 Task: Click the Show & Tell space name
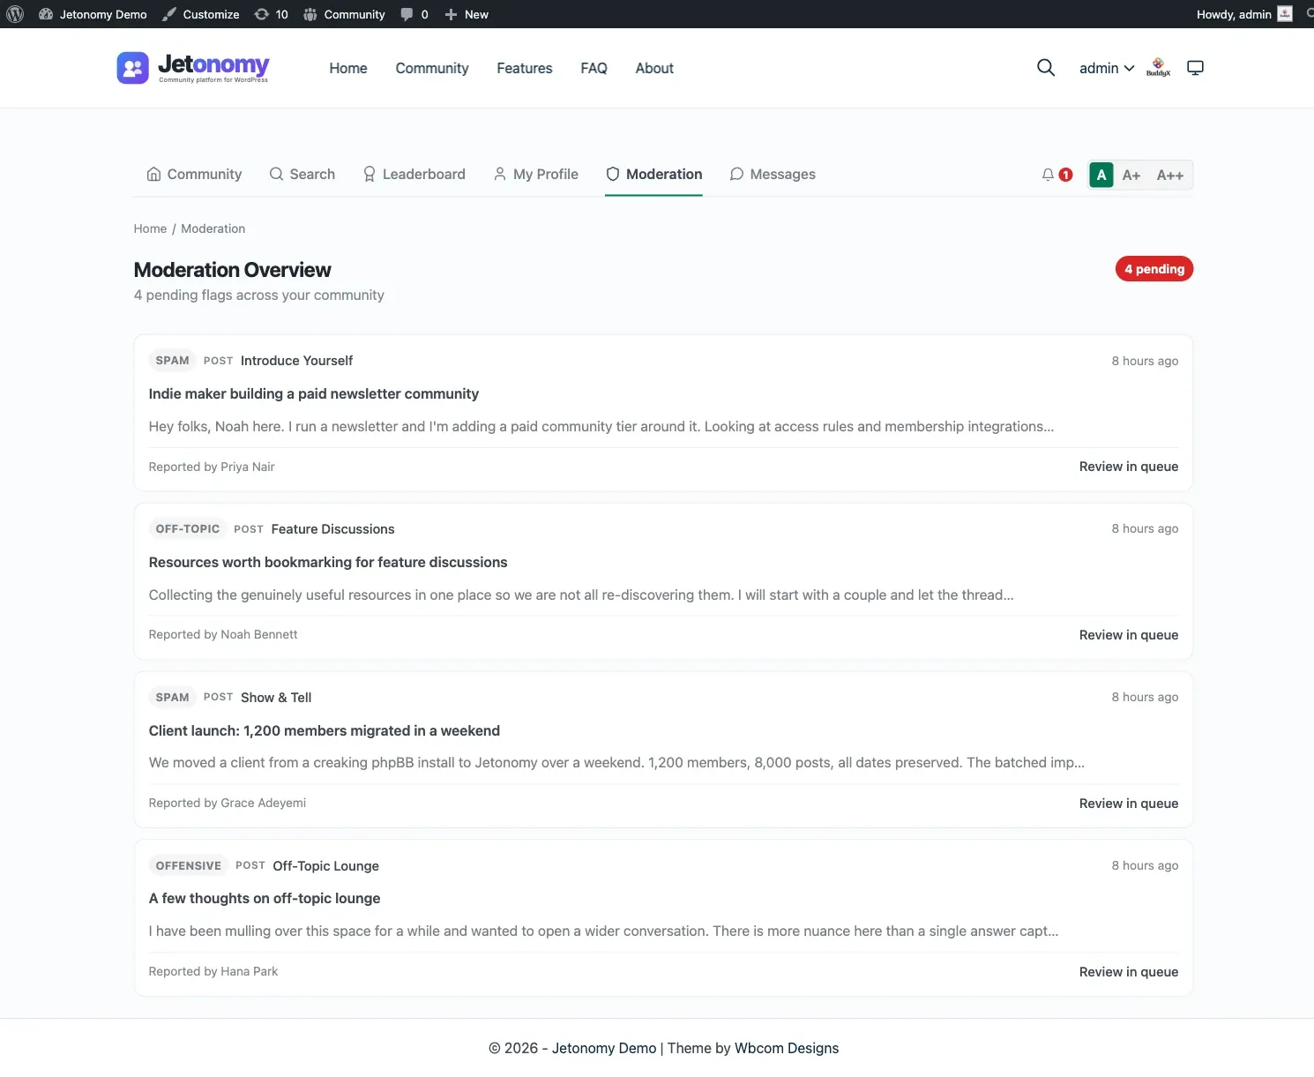[x=276, y=698]
